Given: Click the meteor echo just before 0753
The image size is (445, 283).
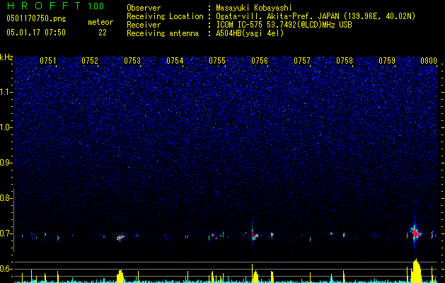Looking at the screenshot, I should click(120, 237).
